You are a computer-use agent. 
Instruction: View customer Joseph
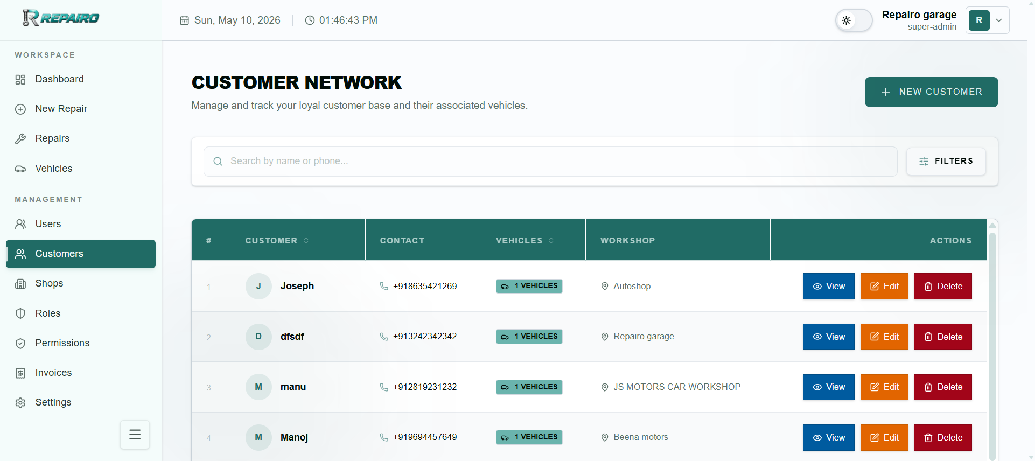pyautogui.click(x=828, y=287)
